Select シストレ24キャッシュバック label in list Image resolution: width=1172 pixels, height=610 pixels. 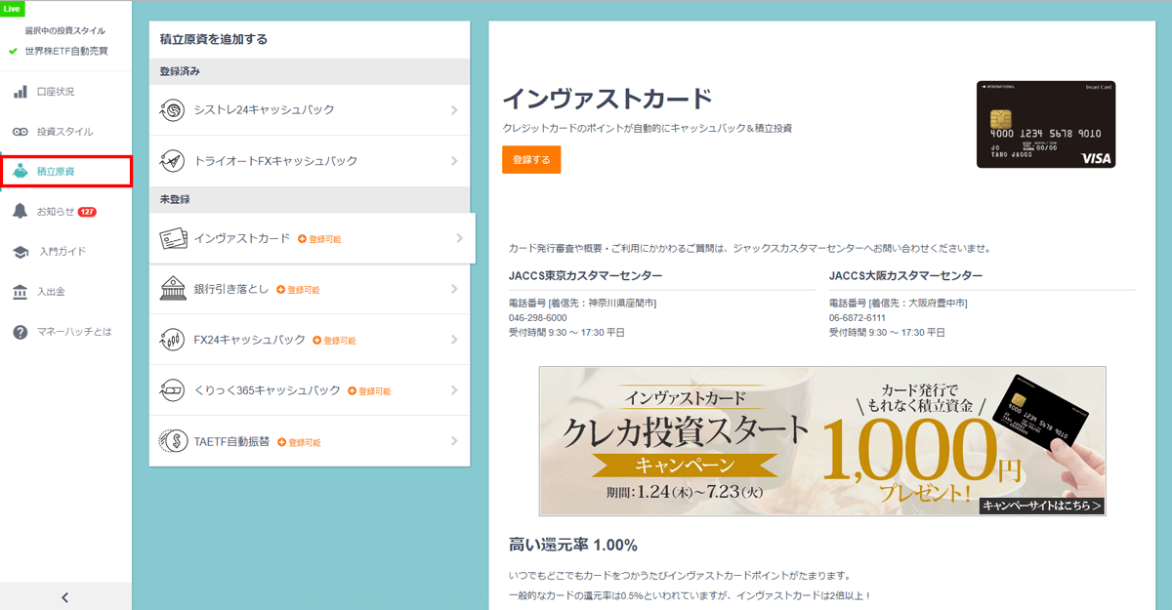[x=264, y=110]
